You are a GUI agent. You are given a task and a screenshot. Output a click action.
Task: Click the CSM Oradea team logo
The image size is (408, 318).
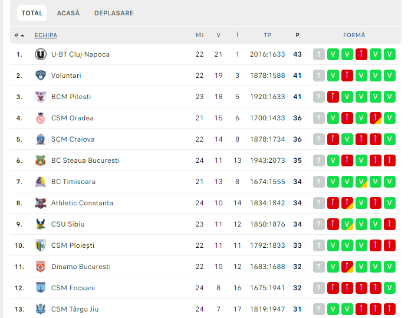40,118
